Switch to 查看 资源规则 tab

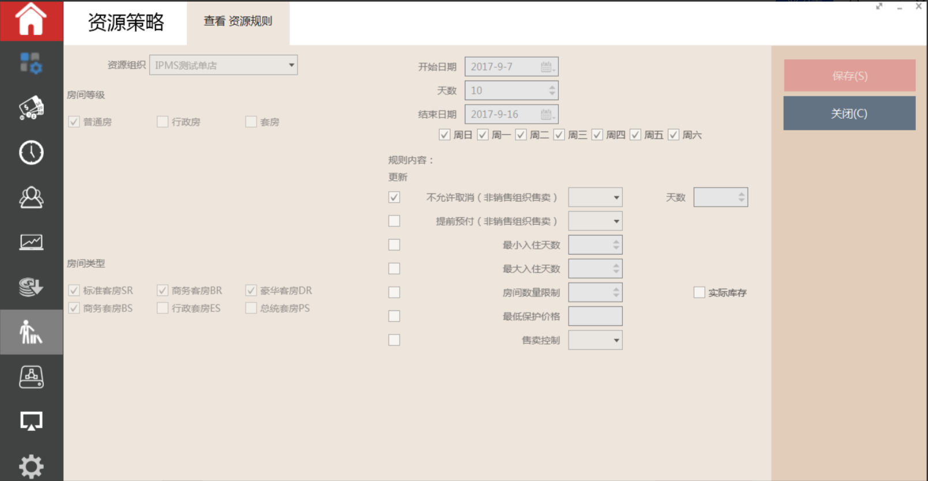[238, 21]
